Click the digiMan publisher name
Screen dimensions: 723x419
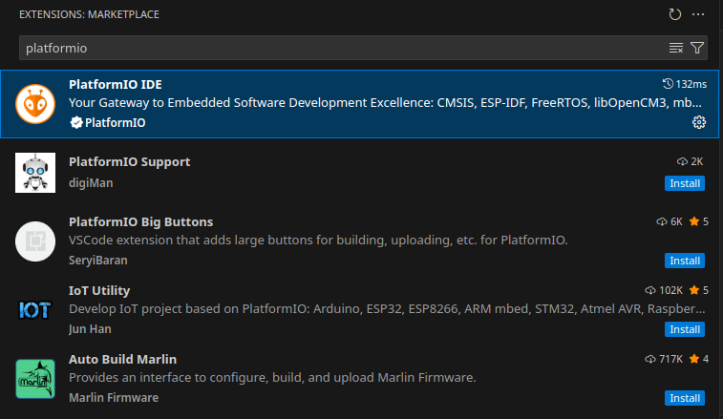pos(91,183)
